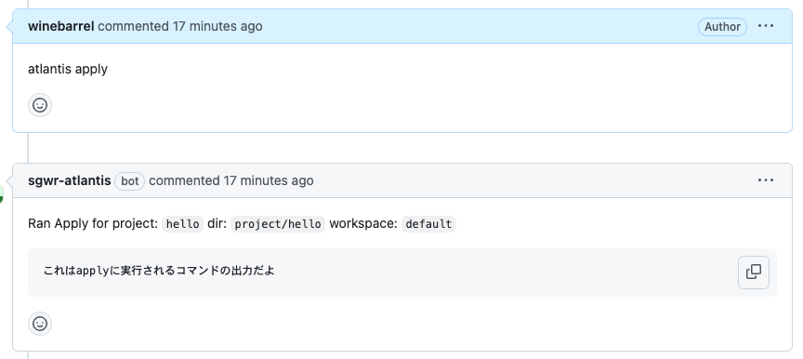The width and height of the screenshot is (803, 359).
Task: Click the project/hello directory code label
Action: click(278, 224)
